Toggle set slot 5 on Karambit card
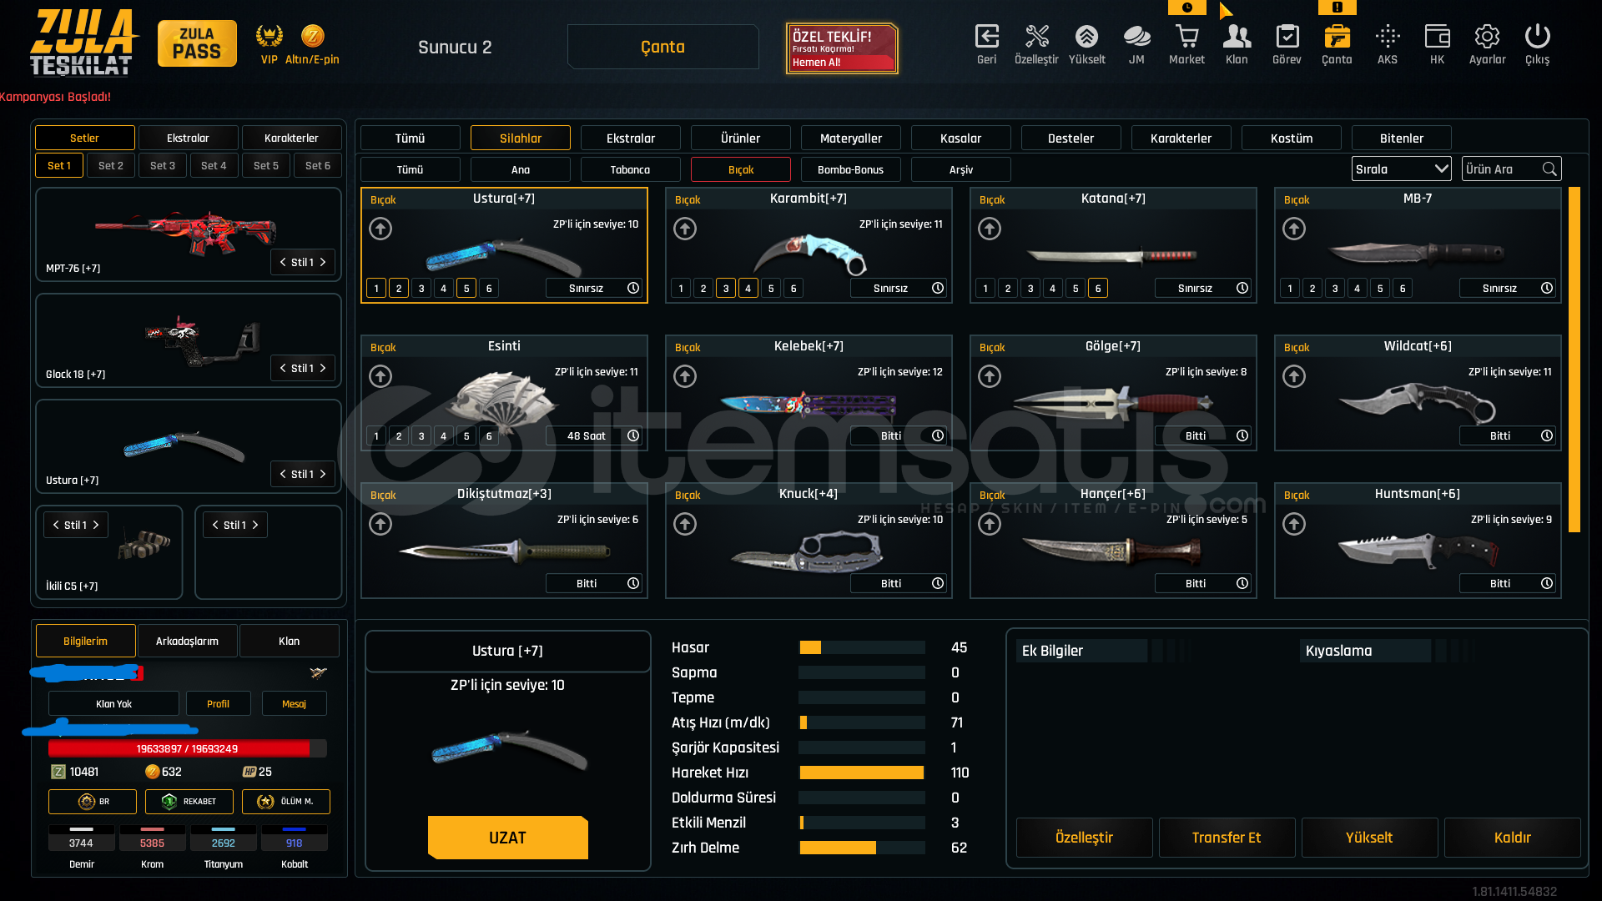Image resolution: width=1602 pixels, height=901 pixels. click(771, 289)
